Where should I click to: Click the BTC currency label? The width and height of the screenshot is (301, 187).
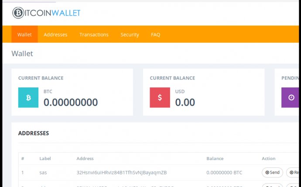(x=48, y=91)
